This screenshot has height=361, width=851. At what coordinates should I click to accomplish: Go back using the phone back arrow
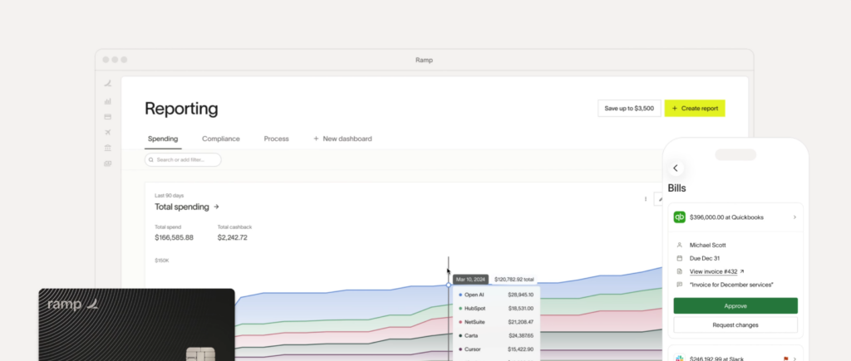[676, 168]
